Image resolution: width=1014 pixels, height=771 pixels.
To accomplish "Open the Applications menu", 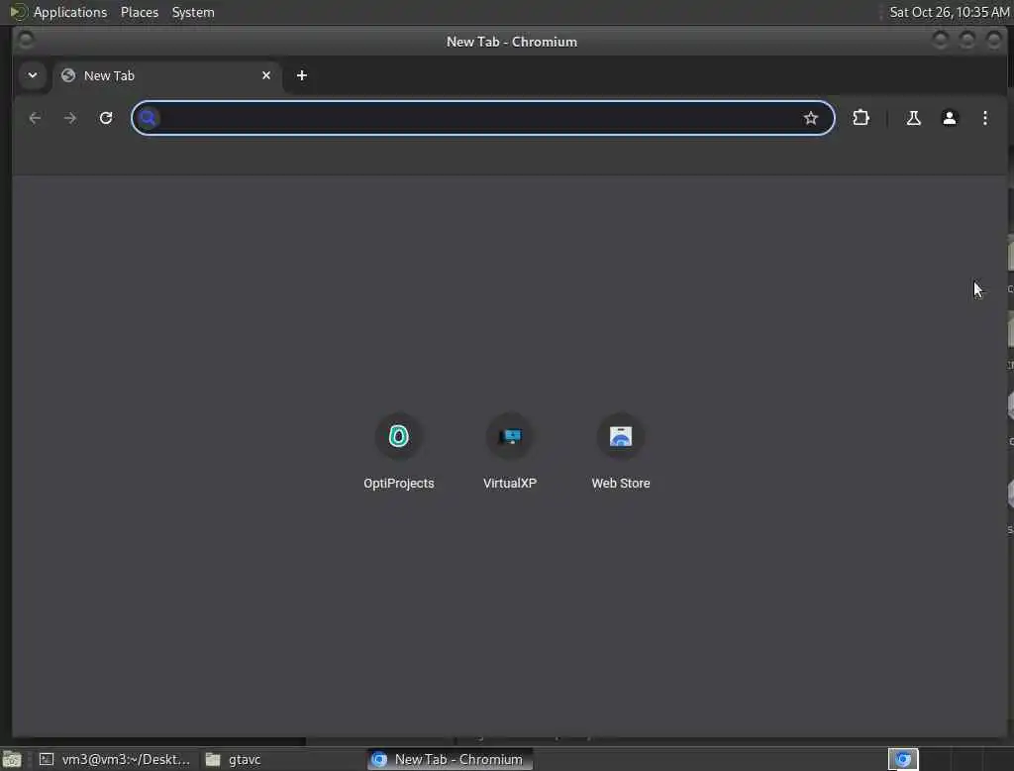I will point(70,12).
